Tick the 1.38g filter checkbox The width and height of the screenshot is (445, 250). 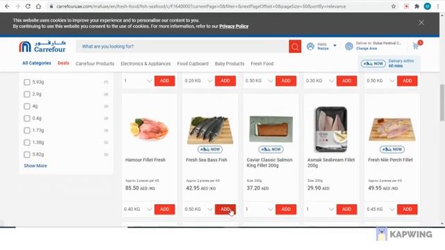click(27, 142)
